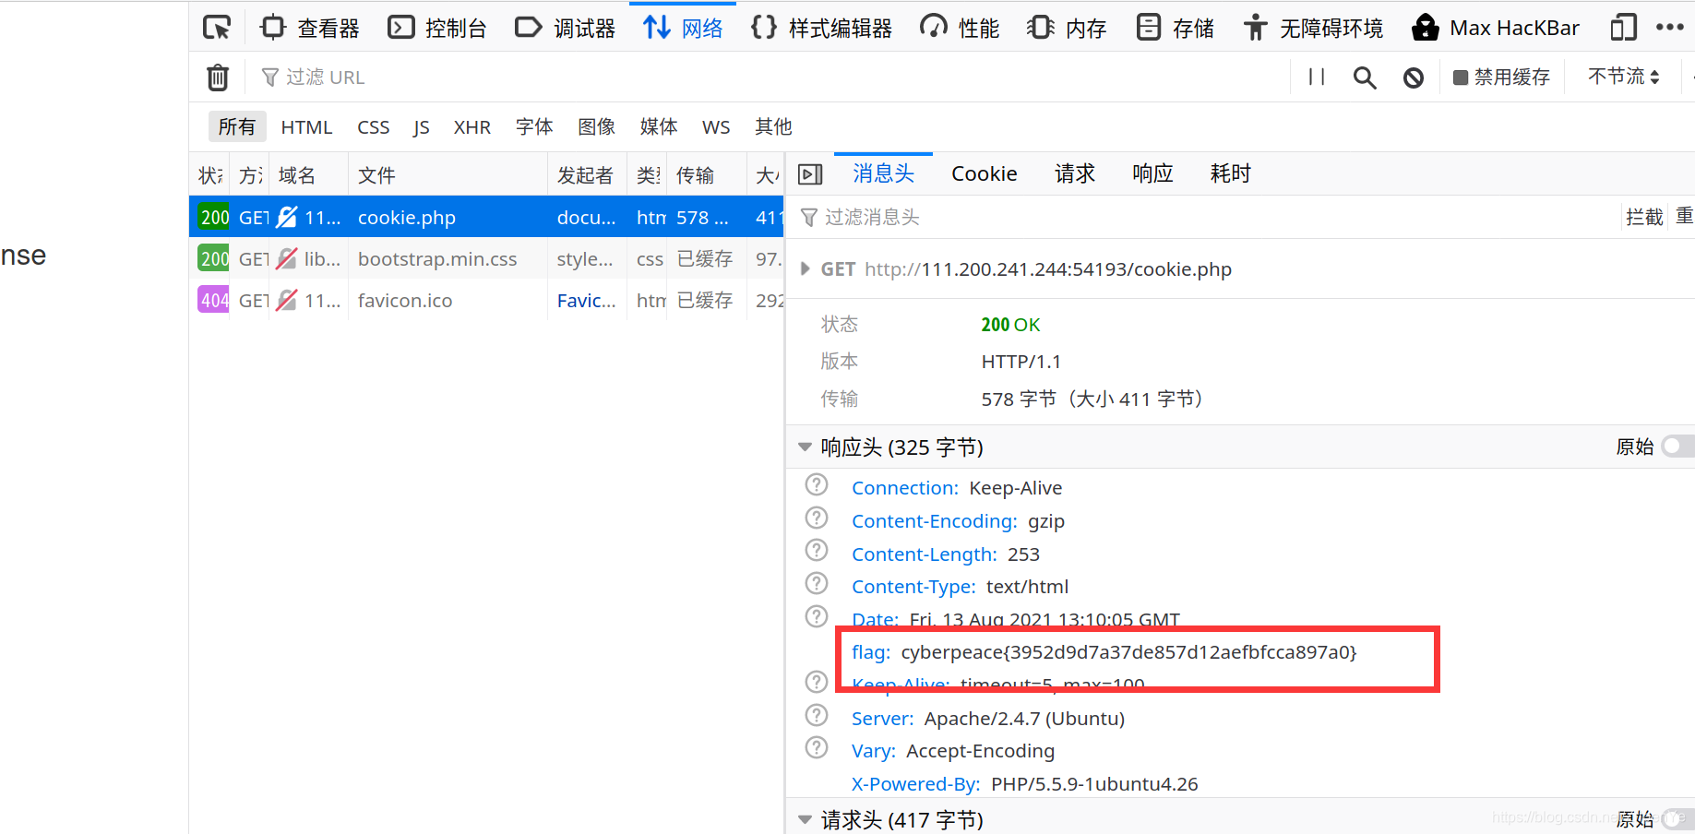Open request blocking panel
Screen dimensions: 1695x834
(x=1414, y=77)
